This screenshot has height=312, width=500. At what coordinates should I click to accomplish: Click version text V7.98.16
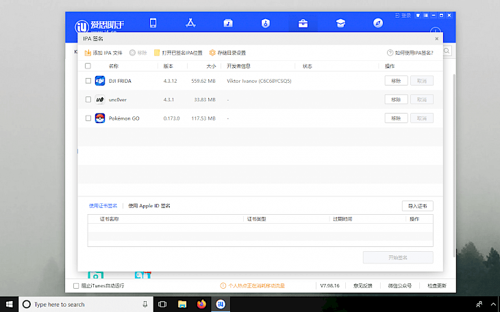[x=329, y=285]
